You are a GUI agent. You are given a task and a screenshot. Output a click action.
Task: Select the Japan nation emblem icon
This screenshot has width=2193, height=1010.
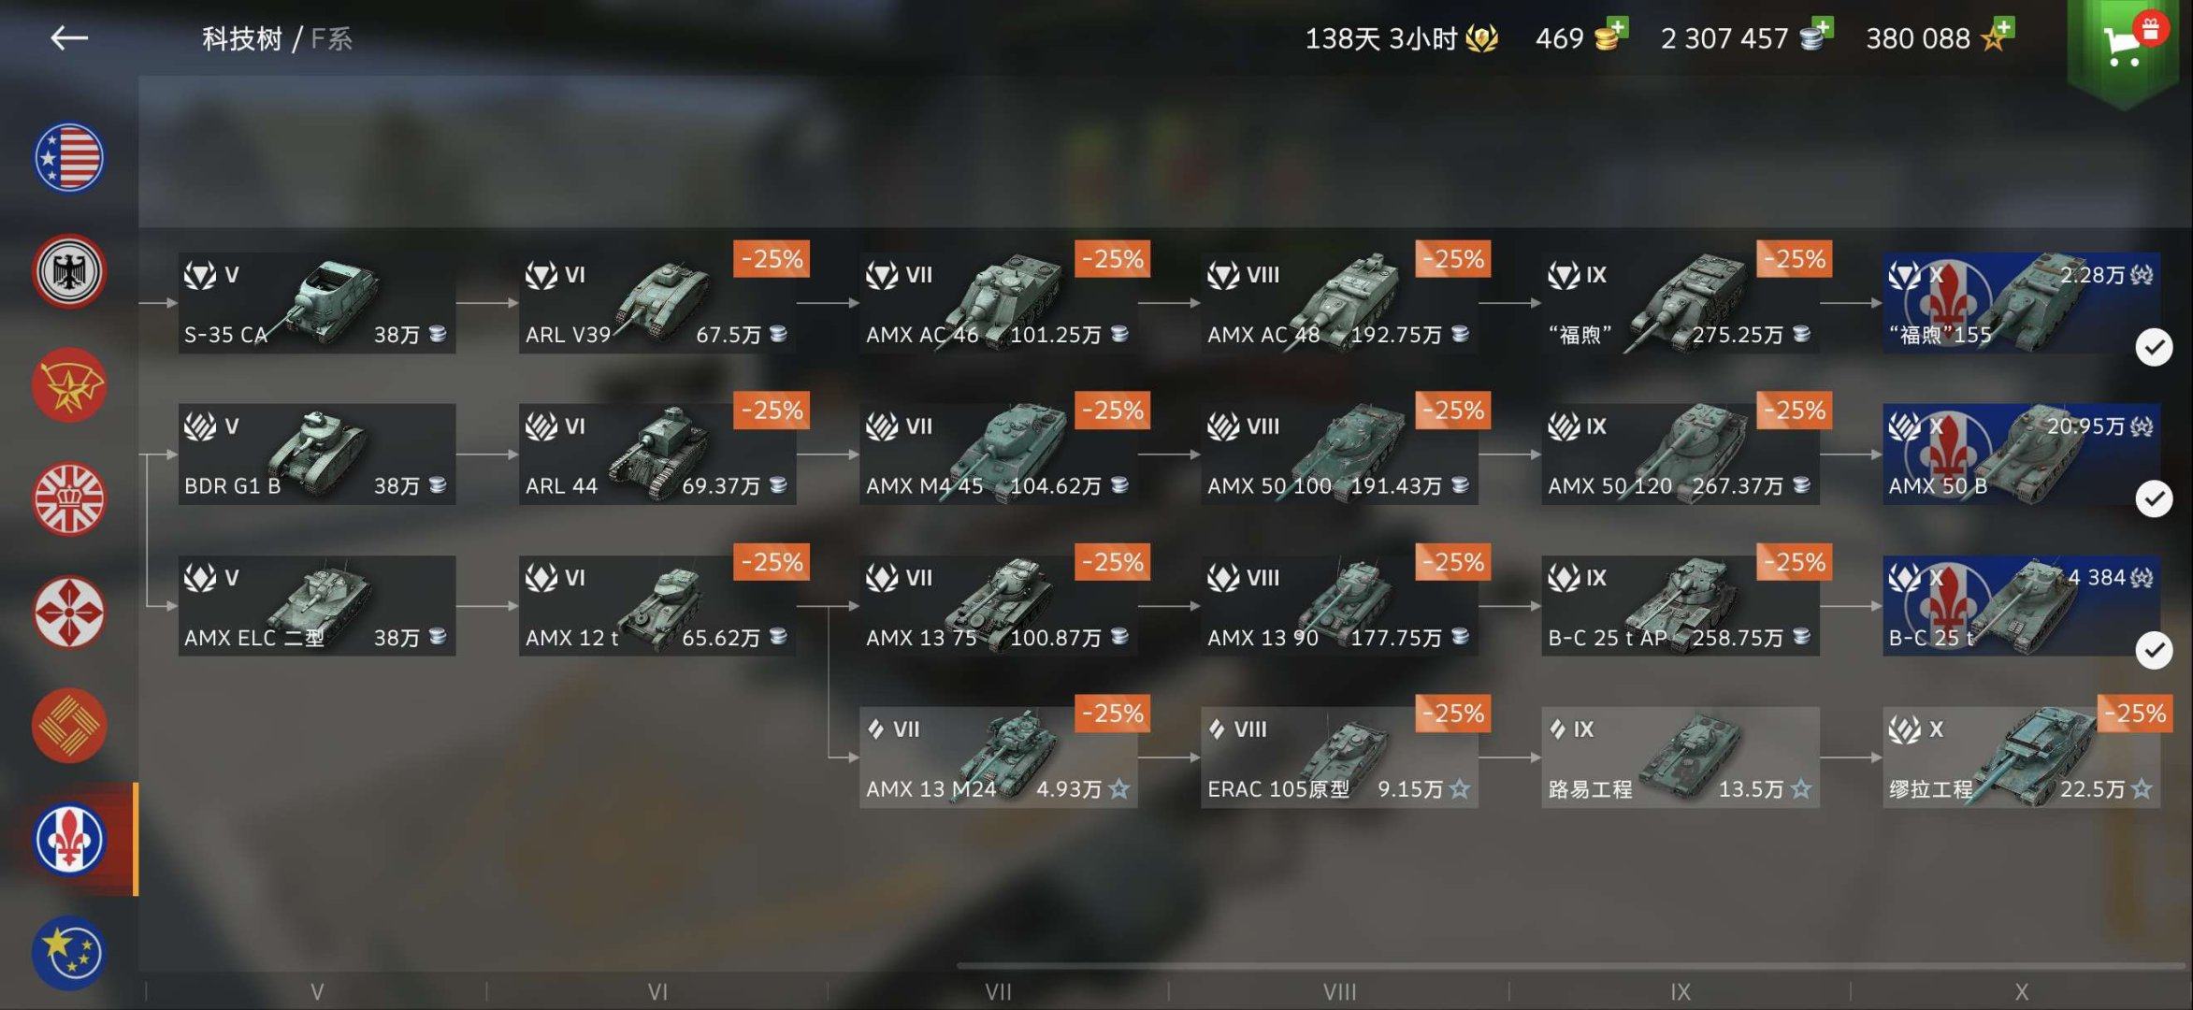pos(69,613)
